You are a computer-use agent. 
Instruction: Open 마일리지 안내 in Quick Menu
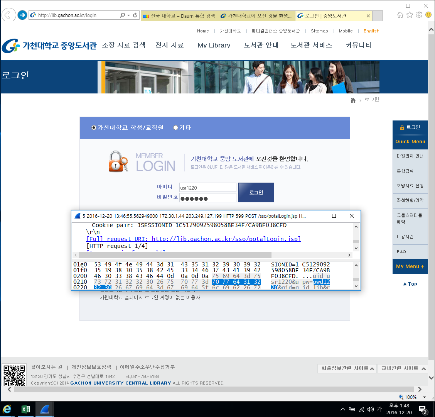[x=410, y=156]
